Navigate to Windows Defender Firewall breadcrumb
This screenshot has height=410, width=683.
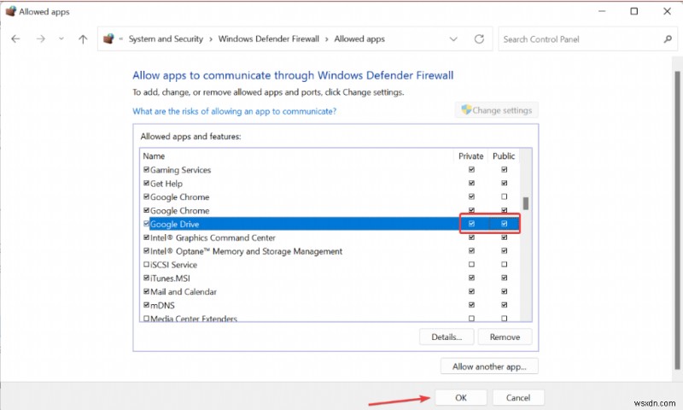(x=270, y=39)
